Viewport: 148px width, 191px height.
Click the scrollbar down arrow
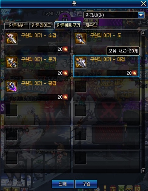click(143, 171)
